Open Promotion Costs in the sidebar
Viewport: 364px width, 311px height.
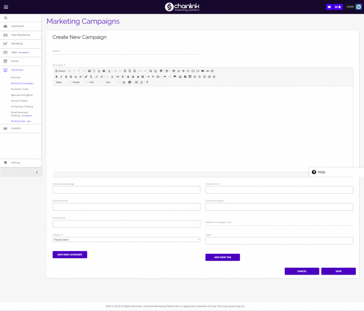coord(20,89)
